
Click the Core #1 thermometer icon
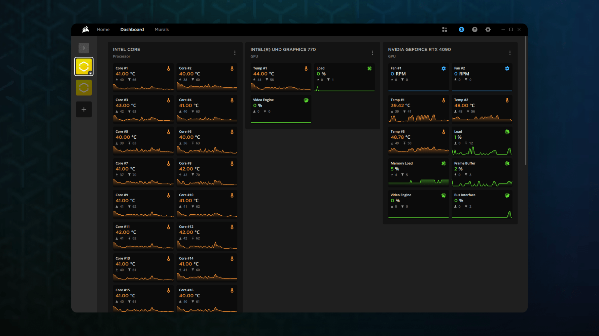click(x=169, y=69)
